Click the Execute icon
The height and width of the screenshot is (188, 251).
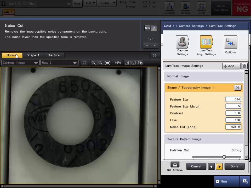tap(169, 6)
